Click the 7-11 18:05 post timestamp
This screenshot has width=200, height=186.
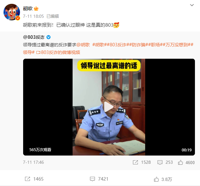click(x=33, y=16)
